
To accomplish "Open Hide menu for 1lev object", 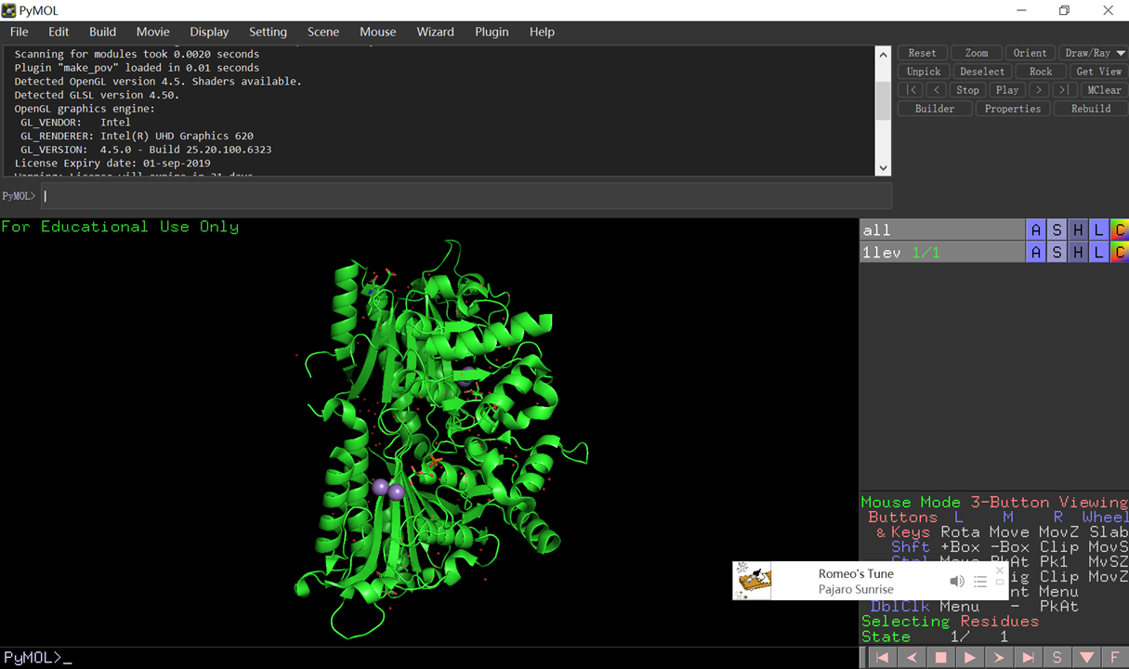I will point(1078,252).
